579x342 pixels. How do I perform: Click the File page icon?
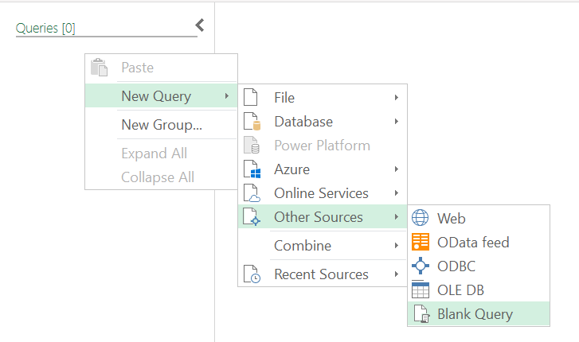250,97
